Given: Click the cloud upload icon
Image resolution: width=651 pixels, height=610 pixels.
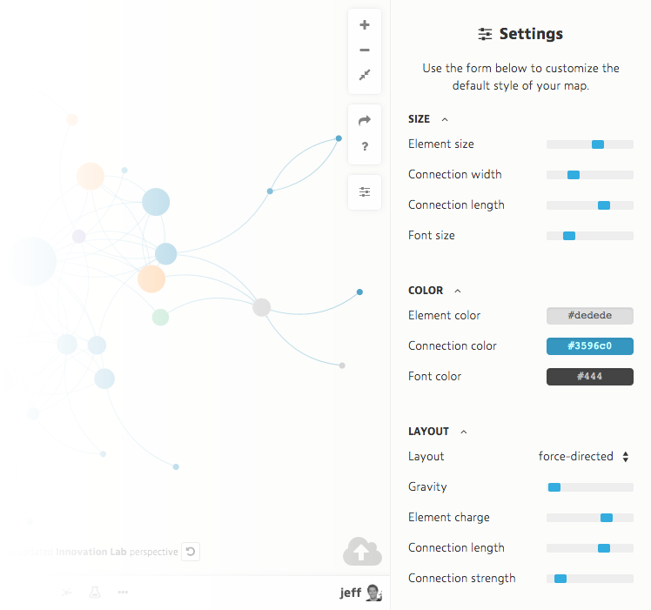Looking at the screenshot, I should coord(362,551).
